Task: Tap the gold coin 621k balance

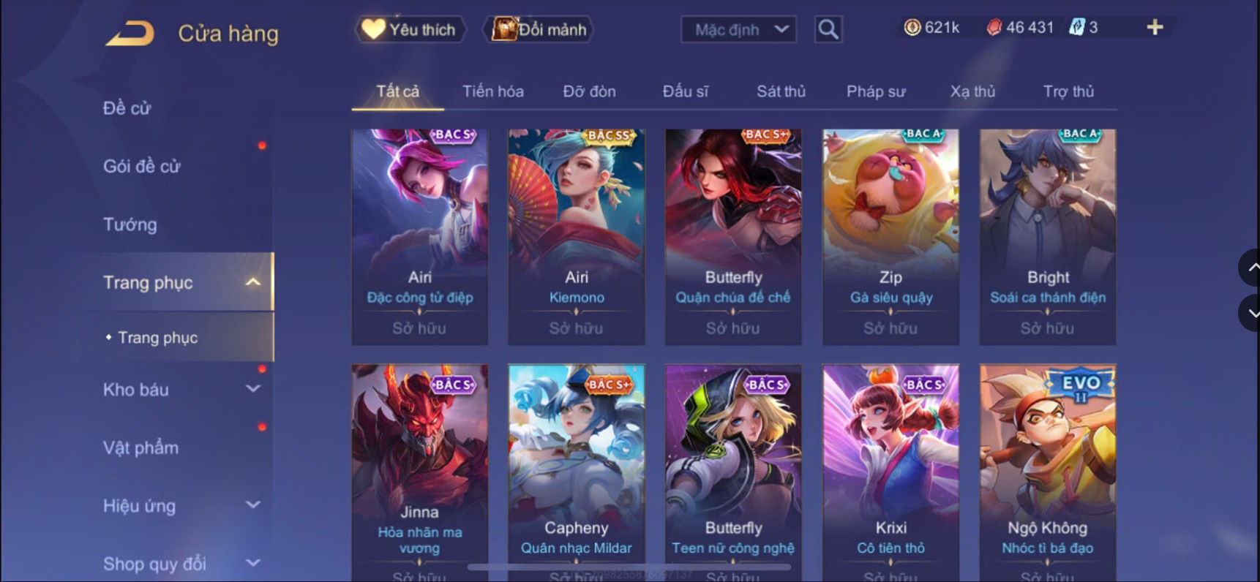Action: pos(931,28)
